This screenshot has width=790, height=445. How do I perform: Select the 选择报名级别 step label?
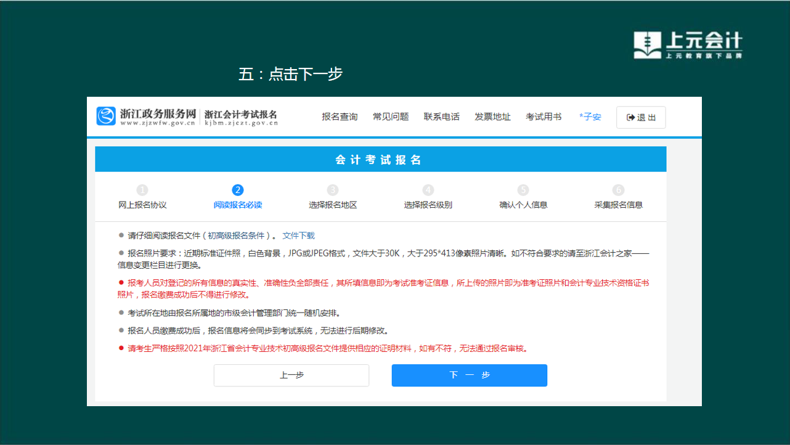[428, 205]
